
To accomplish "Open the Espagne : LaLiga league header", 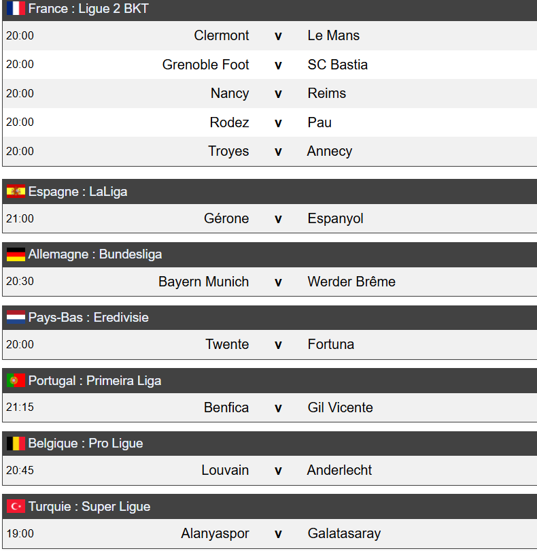I will (x=77, y=192).
